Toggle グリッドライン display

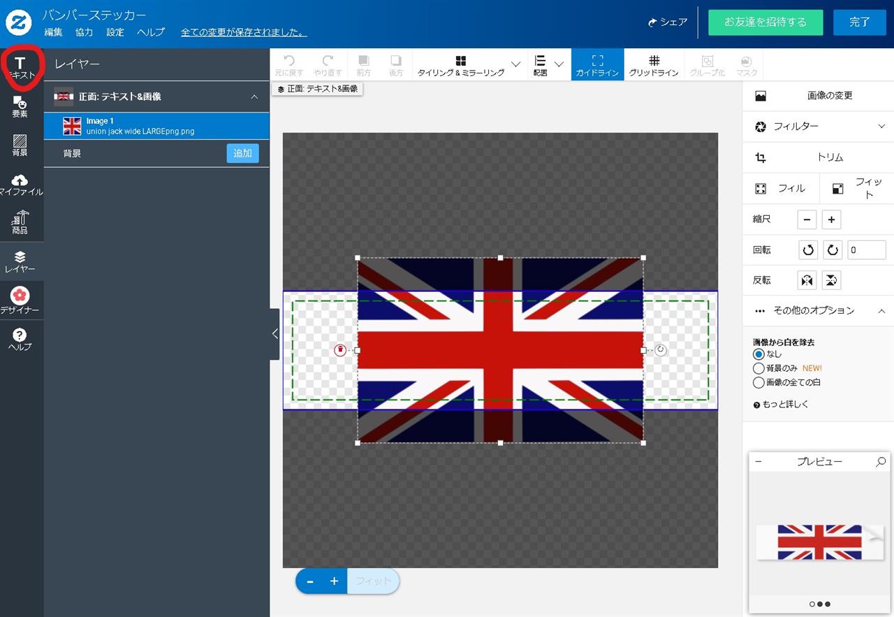coord(654,66)
